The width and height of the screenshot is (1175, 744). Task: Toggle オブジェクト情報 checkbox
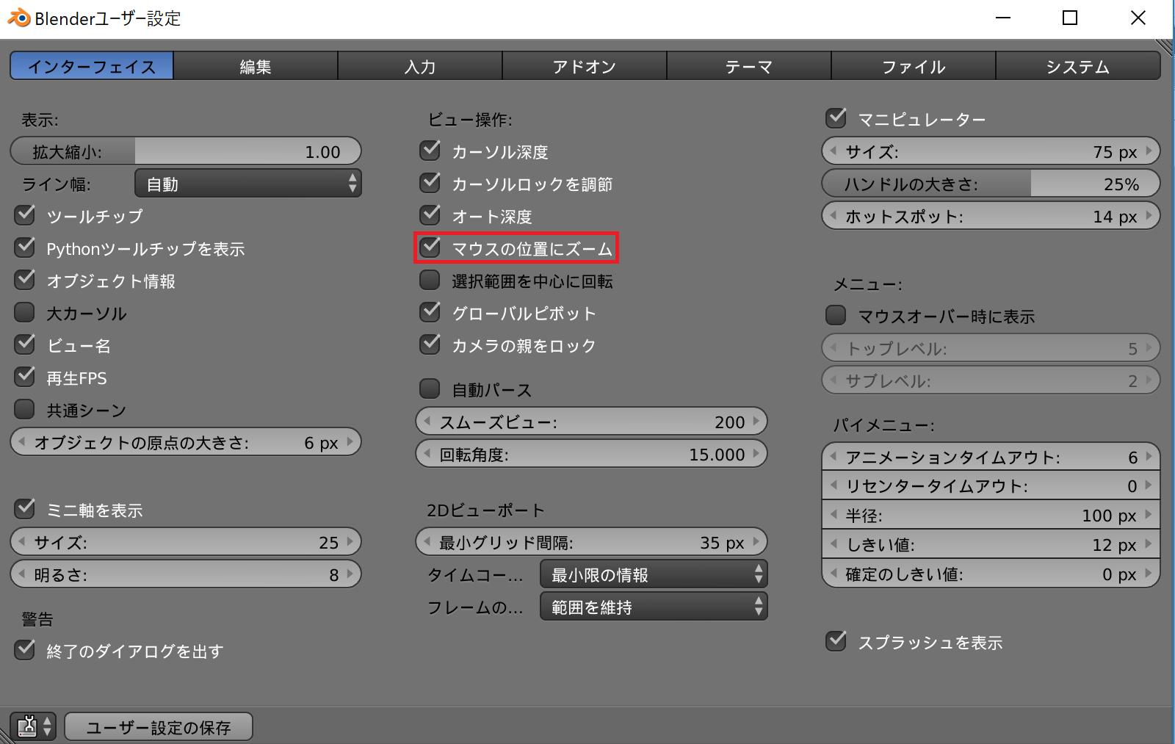pos(26,280)
